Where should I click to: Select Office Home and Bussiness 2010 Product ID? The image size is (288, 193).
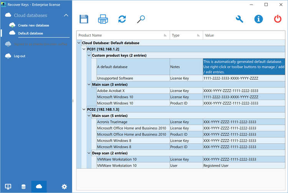tap(191, 134)
